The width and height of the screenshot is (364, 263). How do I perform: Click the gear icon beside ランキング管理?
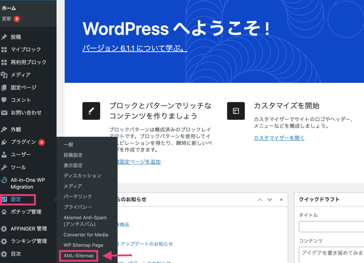pyautogui.click(x=4, y=241)
